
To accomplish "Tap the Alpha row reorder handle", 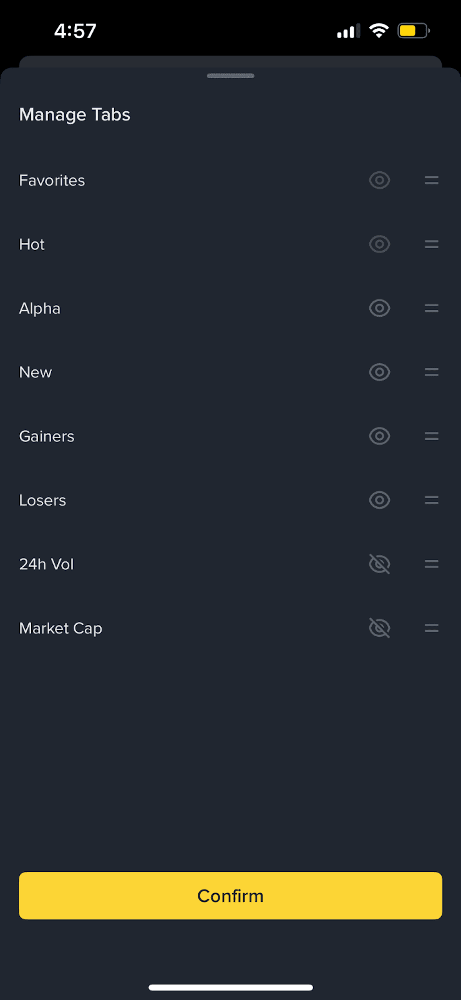I will [431, 308].
